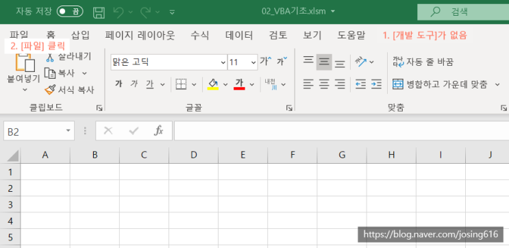This screenshot has width=509, height=248.
Task: Toggle bold 가 formatting
Action: 119,84
